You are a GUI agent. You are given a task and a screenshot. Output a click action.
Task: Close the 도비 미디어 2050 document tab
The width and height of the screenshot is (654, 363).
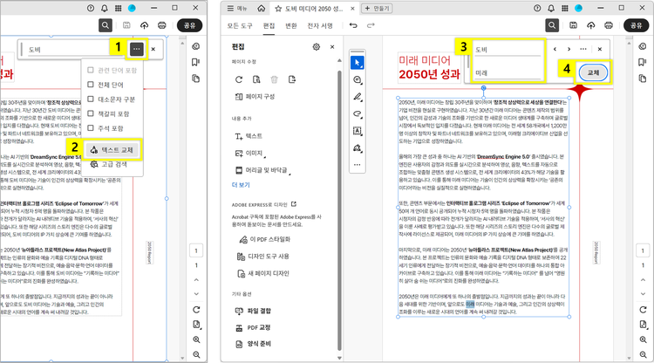352,9
